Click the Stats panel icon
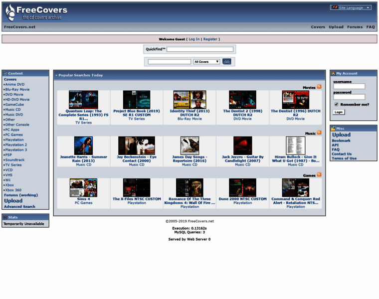379x299 pixels. tap(5, 217)
